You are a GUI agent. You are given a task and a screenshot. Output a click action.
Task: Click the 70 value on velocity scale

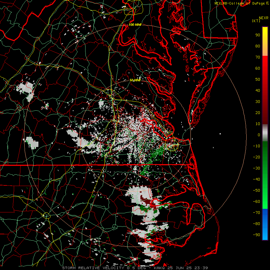[258, 57]
